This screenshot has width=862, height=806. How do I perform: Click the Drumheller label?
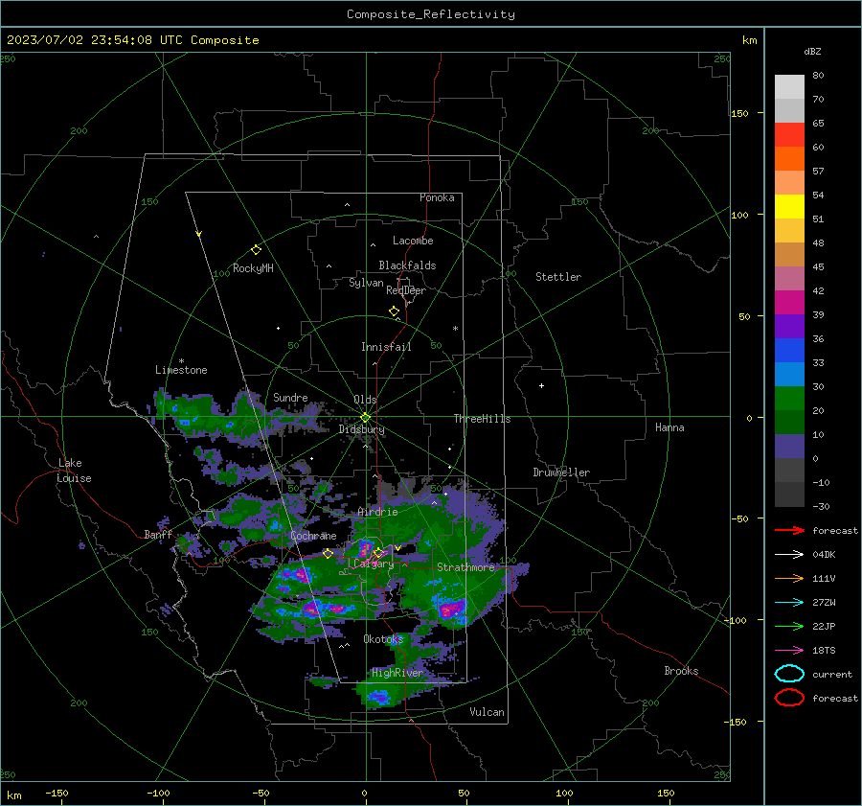(561, 472)
